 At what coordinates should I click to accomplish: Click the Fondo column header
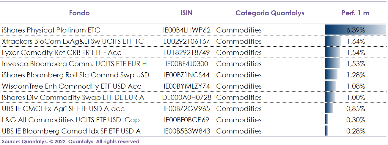[79, 13]
